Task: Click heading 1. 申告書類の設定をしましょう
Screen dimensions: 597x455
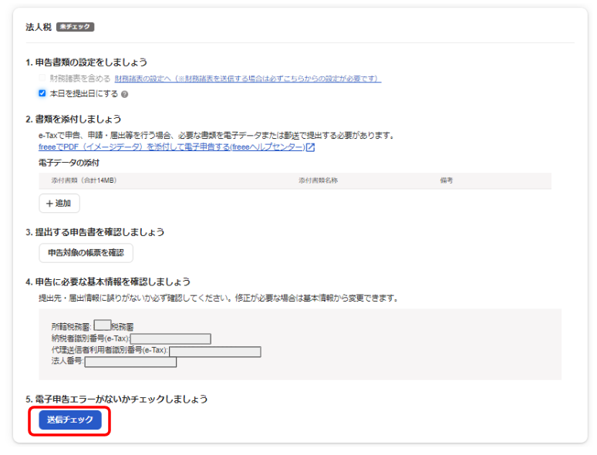Action: tap(86, 62)
